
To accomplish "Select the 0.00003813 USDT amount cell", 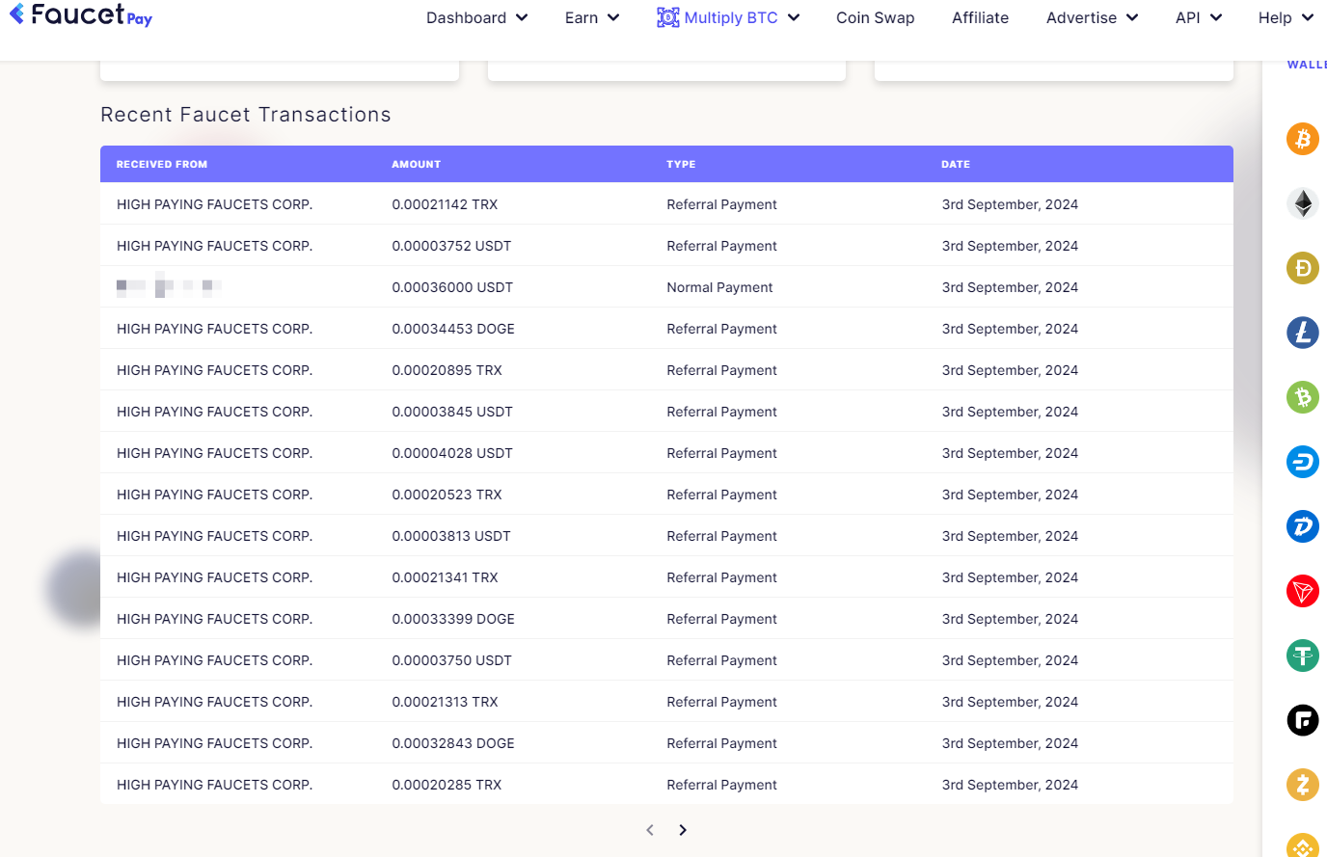I will pyautogui.click(x=451, y=536).
